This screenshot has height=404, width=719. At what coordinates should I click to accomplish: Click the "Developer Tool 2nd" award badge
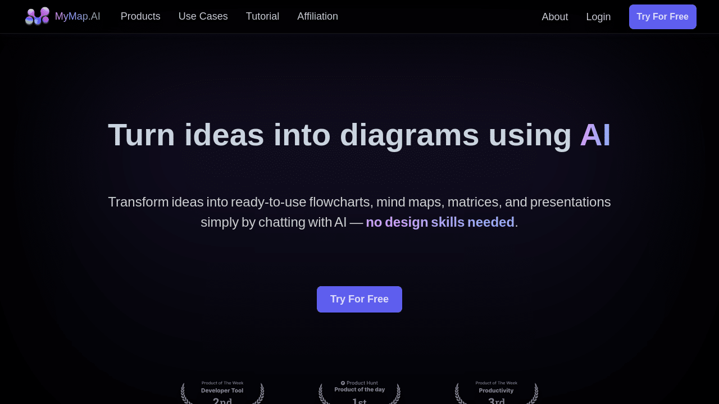[x=222, y=392]
